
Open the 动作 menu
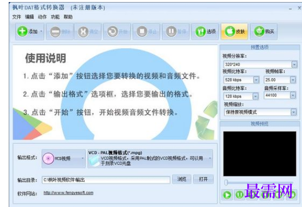[43, 17]
